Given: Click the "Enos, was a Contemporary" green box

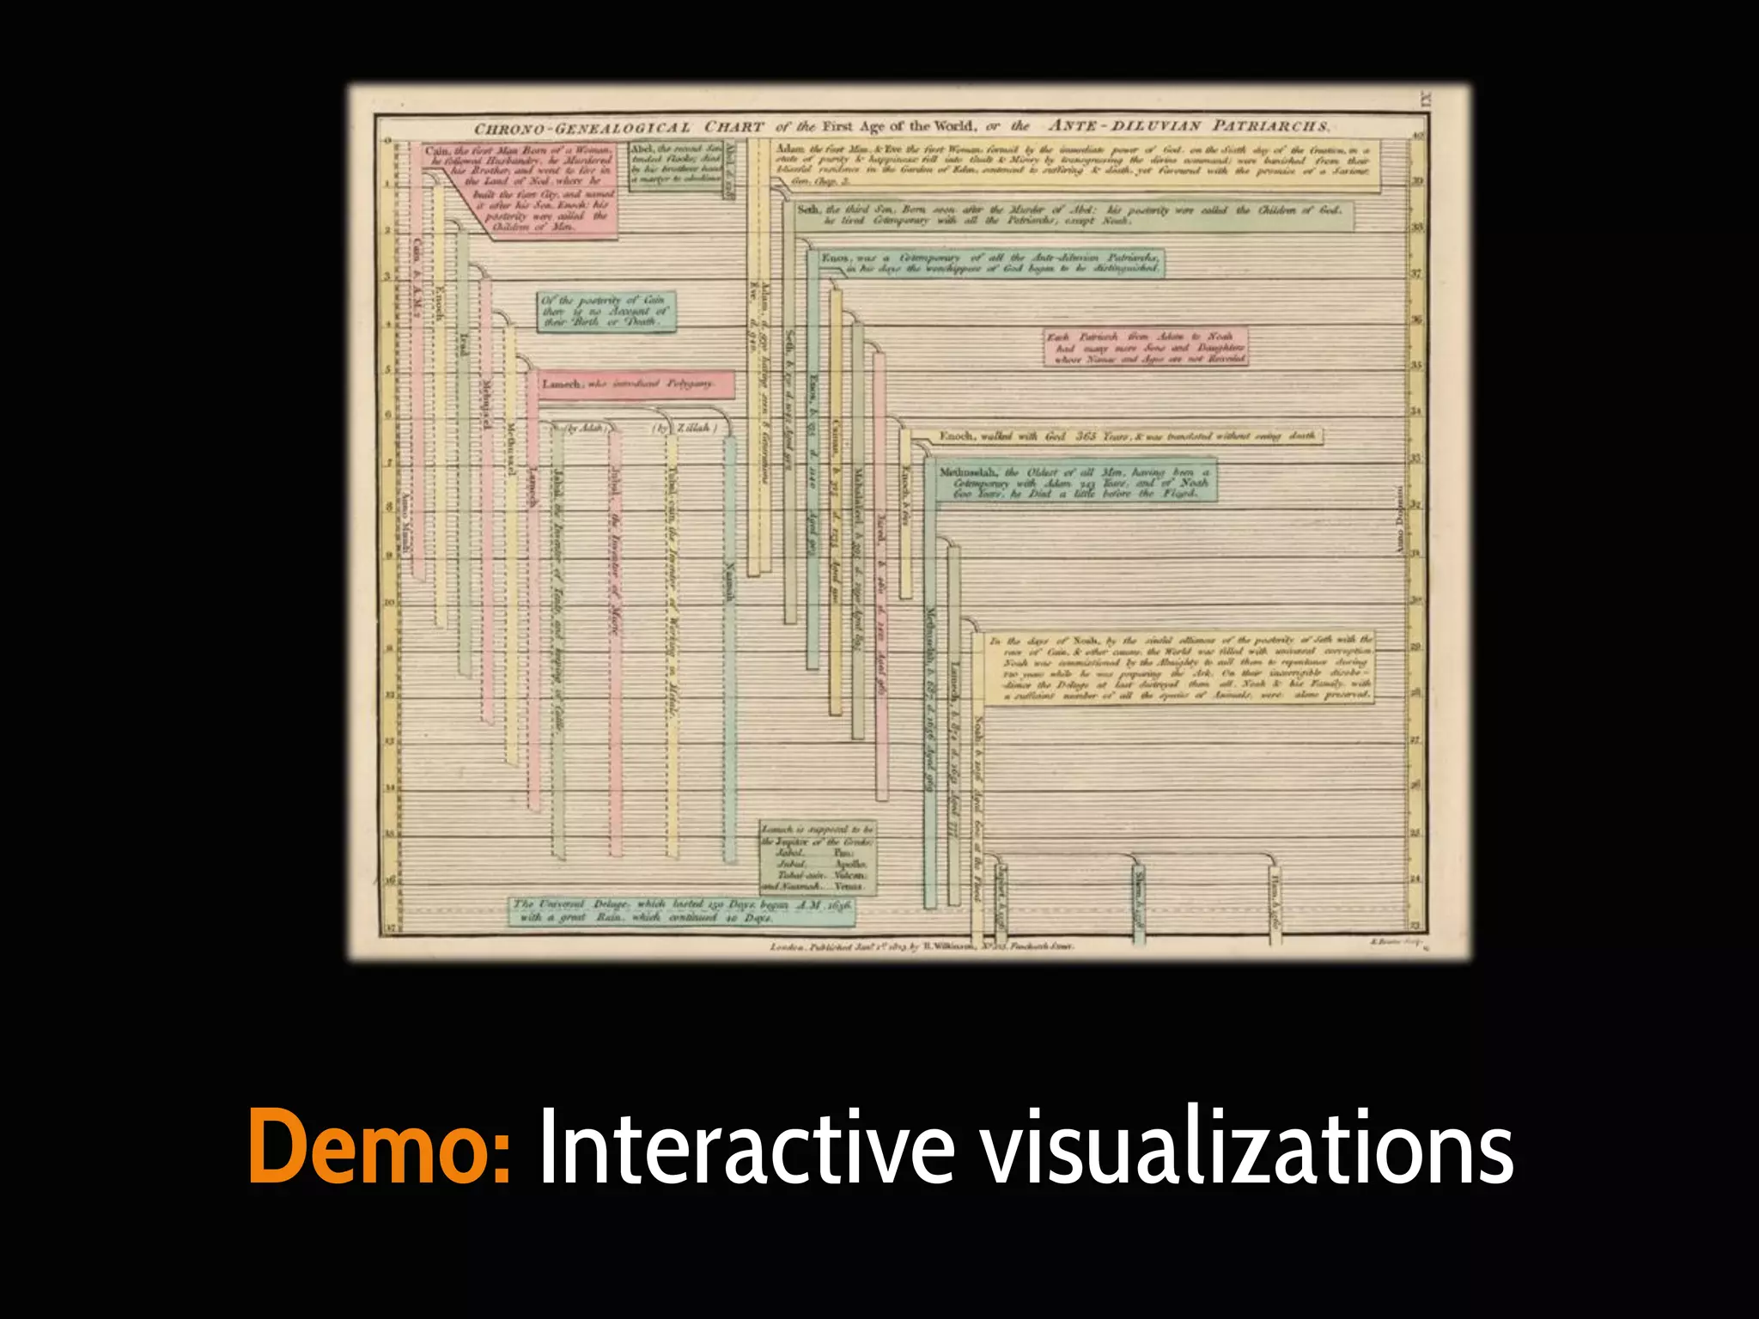Looking at the screenshot, I should click(990, 263).
